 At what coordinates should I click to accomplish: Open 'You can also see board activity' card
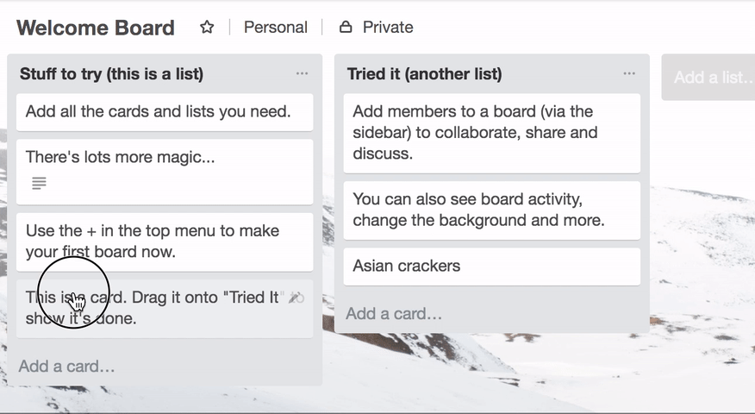[491, 210]
